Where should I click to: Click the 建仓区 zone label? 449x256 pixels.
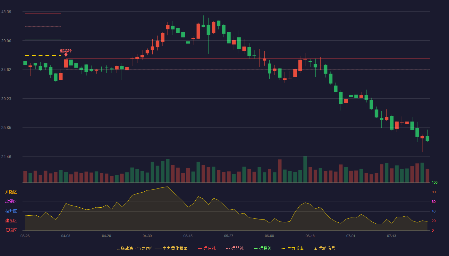(11, 221)
